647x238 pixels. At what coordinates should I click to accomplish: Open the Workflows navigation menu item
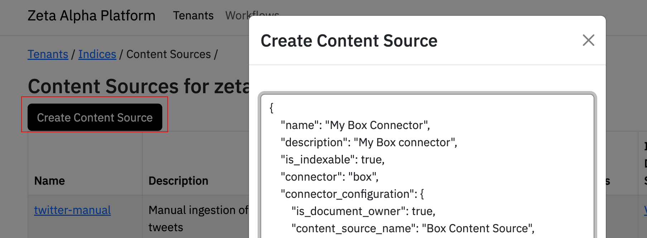(x=236, y=16)
